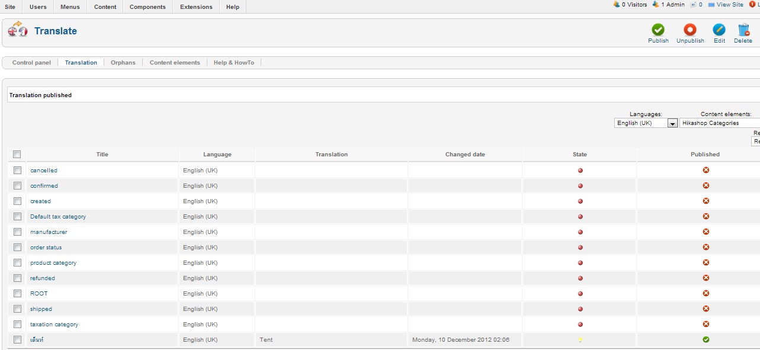Image resolution: width=760 pixels, height=350 pixels.
Task: Check the box for confirmed row
Action: point(17,185)
